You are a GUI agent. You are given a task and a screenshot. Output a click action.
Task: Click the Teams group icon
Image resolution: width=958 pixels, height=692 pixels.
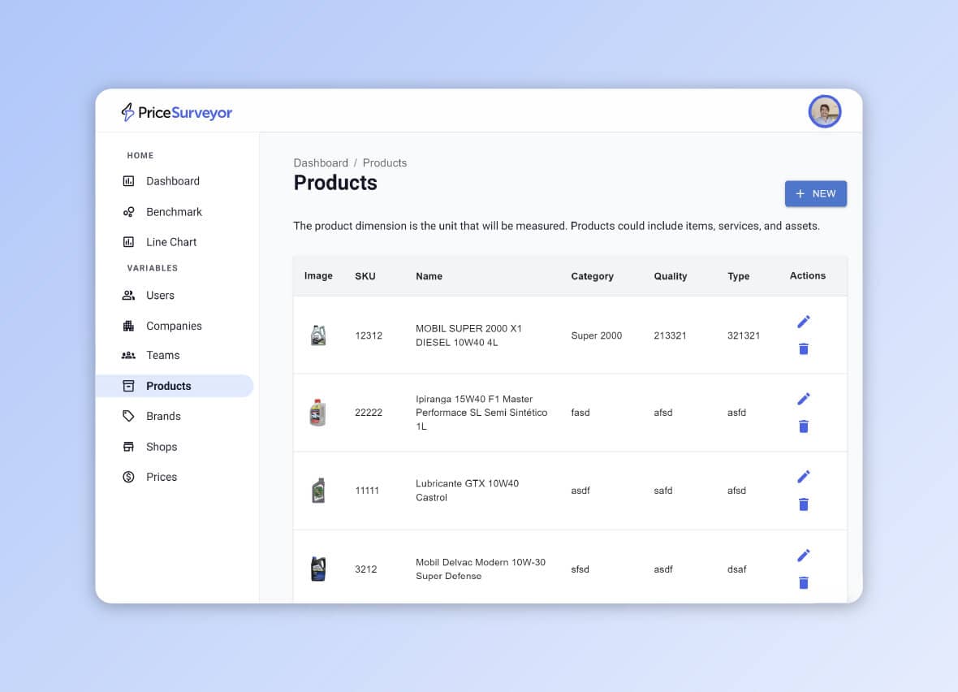pos(128,355)
